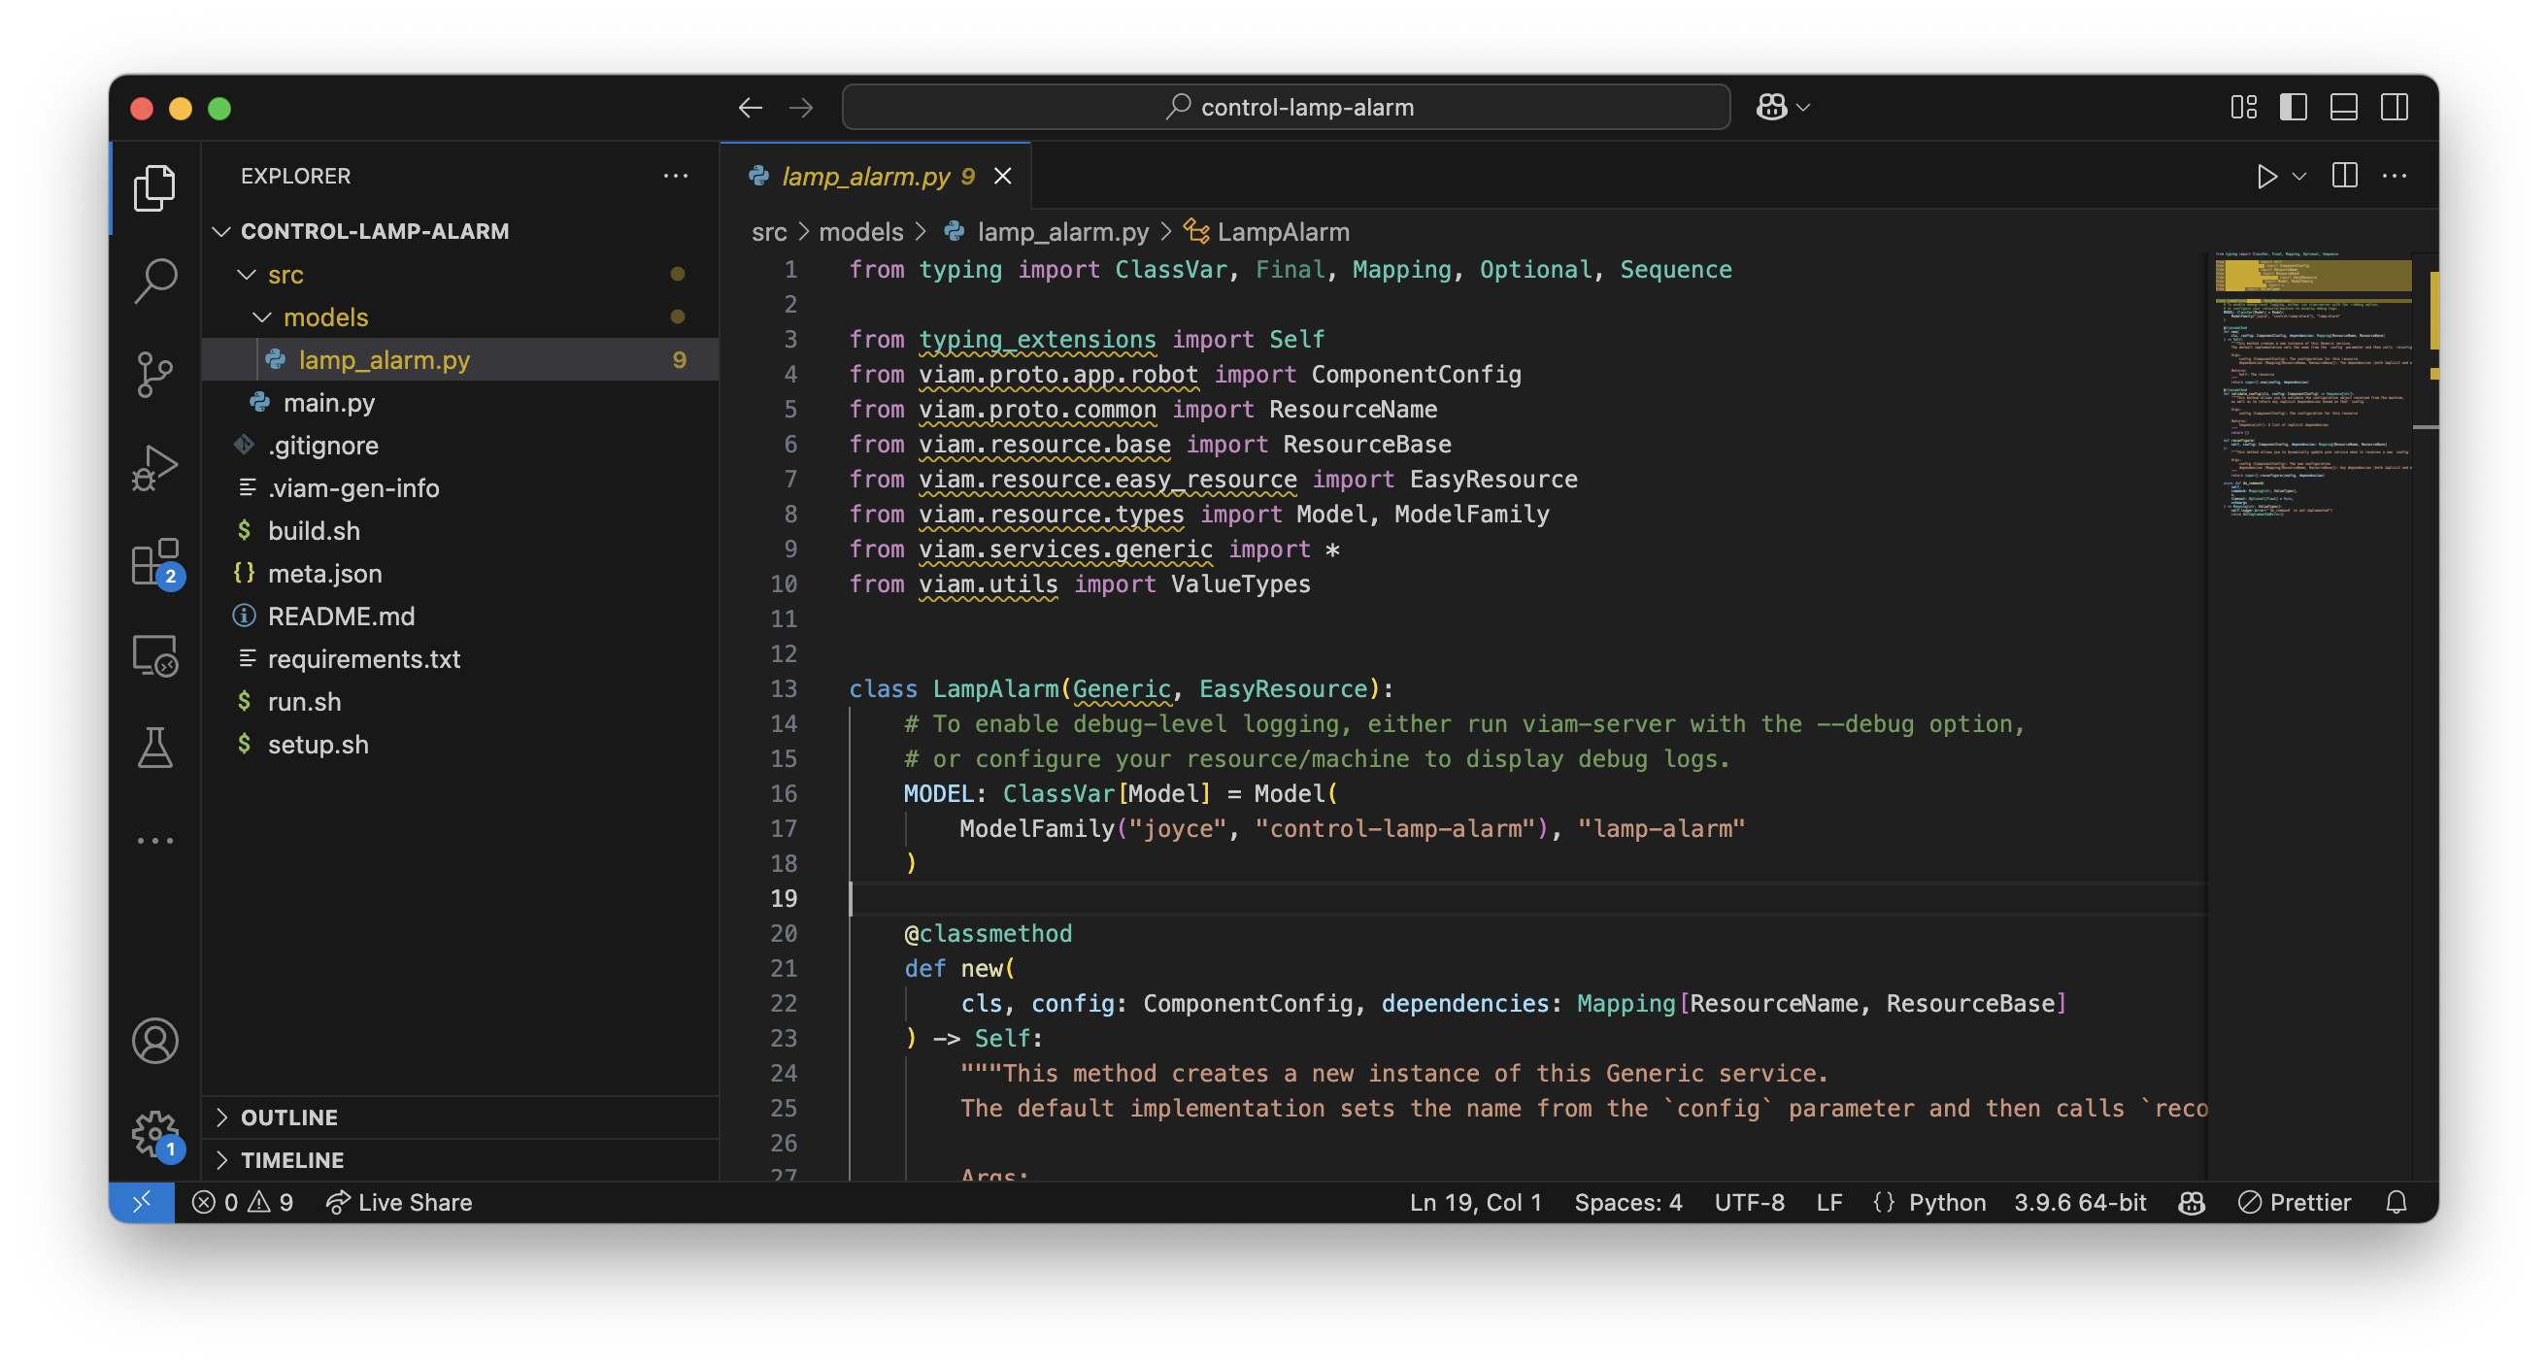2548x1367 pixels.
Task: Change end of line sequence LF
Action: 1828,1202
